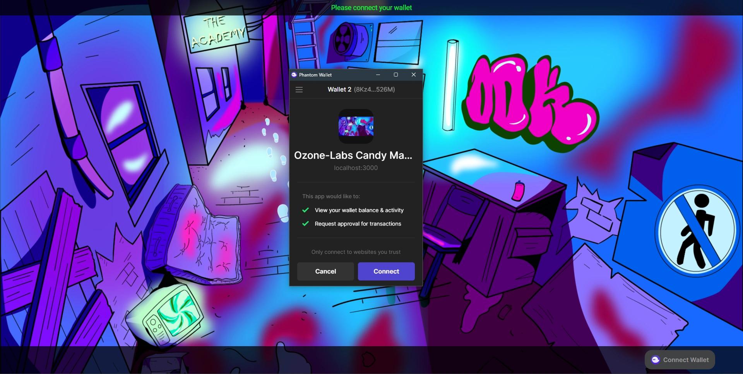Viewport: 743px width, 374px height.
Task: Click the Connect button in Phantom Wallet
Action: pyautogui.click(x=386, y=271)
